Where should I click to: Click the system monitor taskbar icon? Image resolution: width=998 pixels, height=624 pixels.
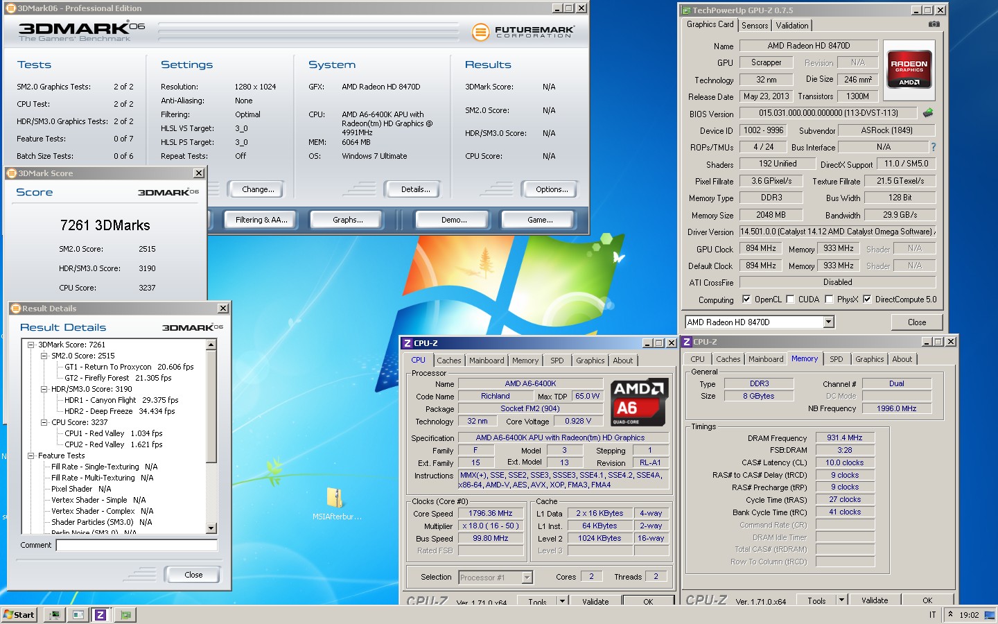pyautogui.click(x=54, y=614)
